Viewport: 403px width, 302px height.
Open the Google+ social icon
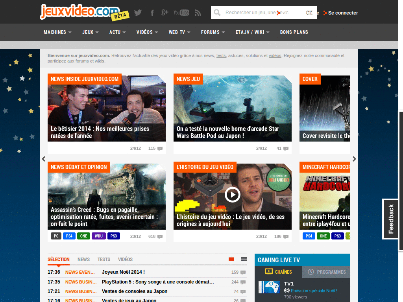[165, 12]
